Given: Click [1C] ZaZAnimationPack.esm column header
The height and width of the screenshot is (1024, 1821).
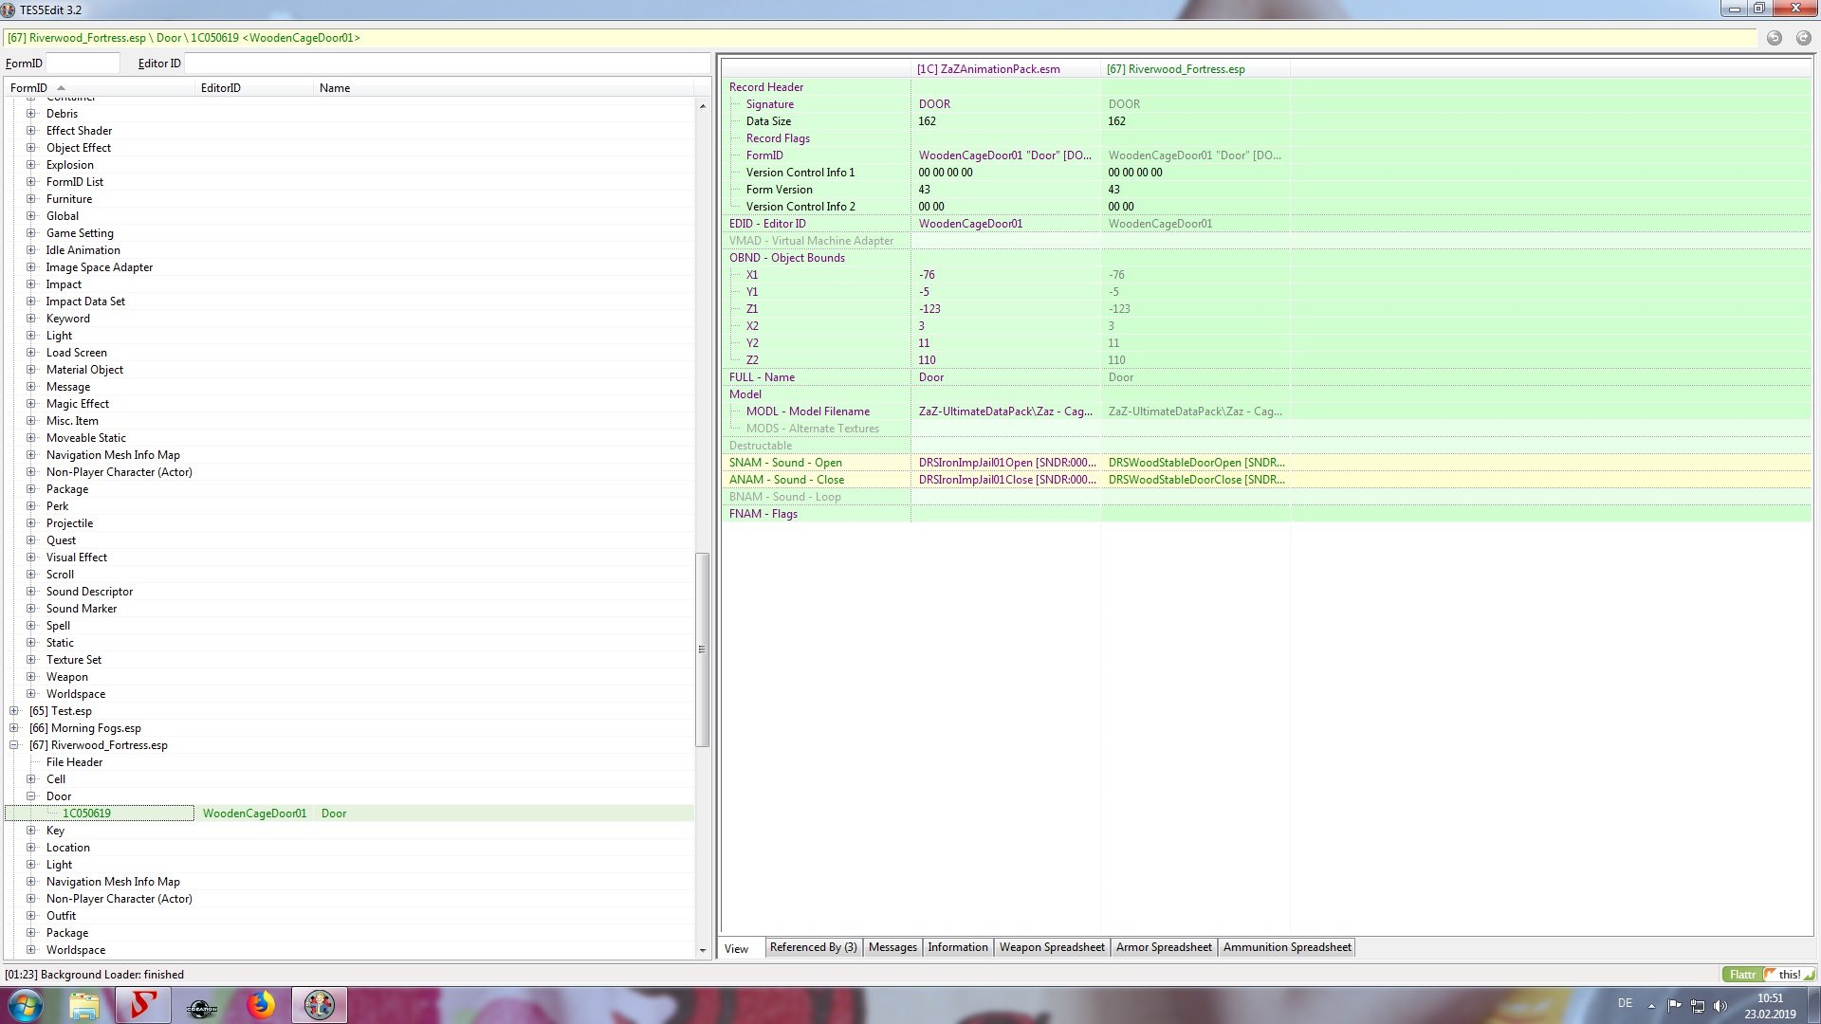Looking at the screenshot, I should 1005,69.
